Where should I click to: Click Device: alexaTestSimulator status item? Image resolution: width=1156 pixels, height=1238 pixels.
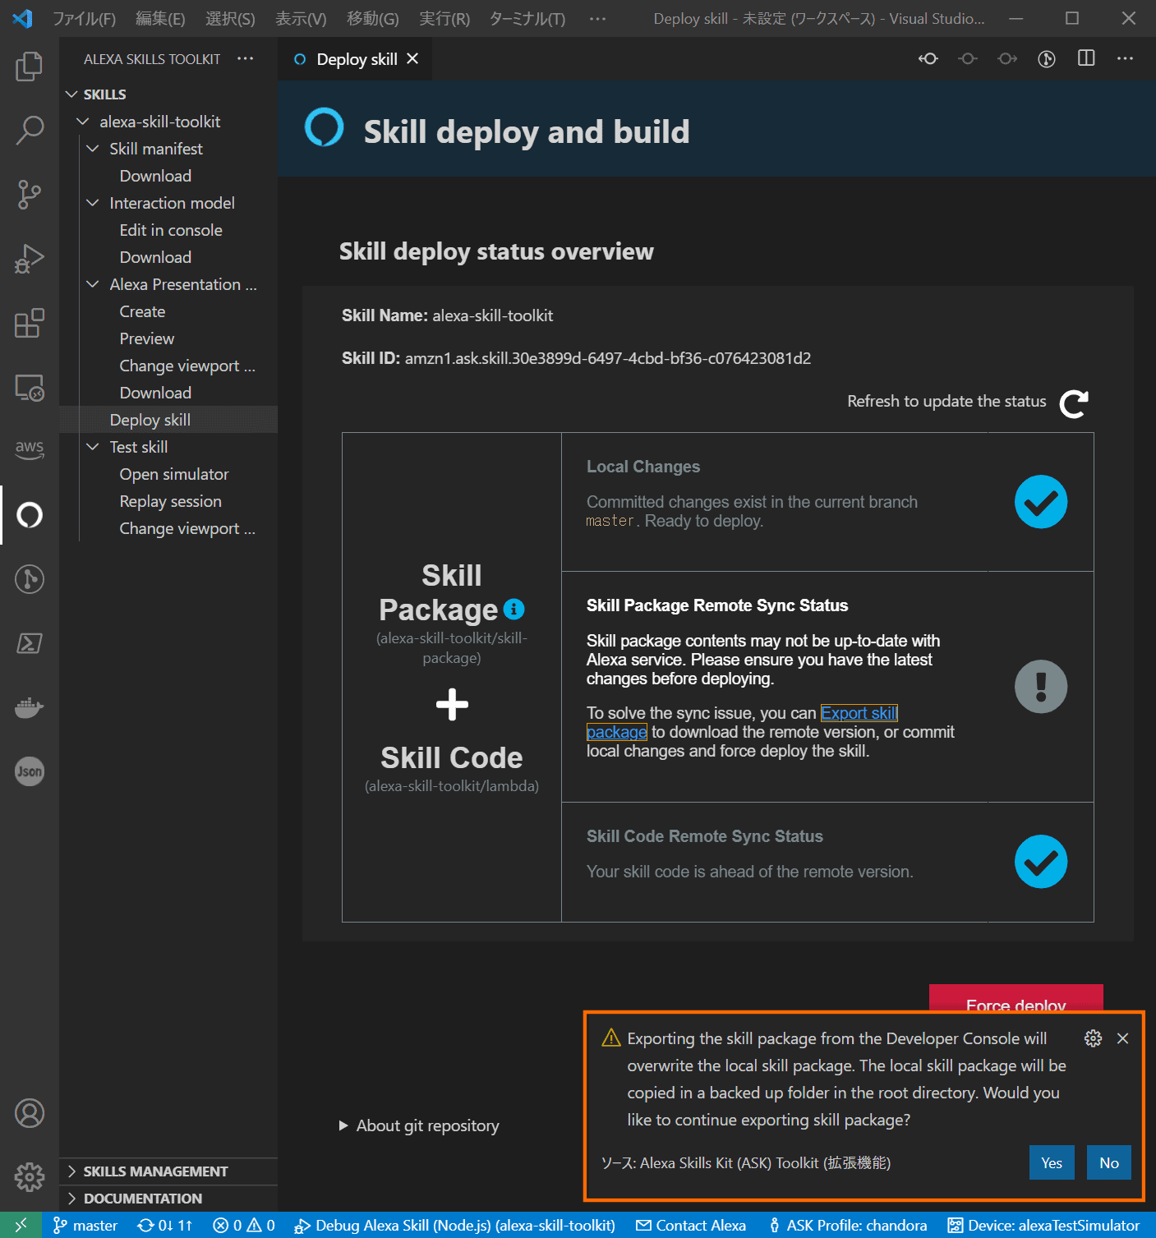coord(1043,1225)
